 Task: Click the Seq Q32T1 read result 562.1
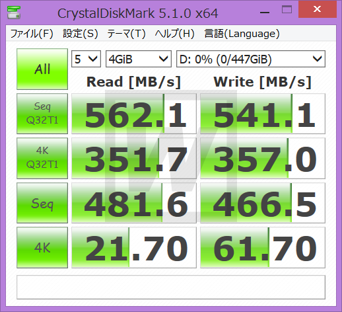coord(134,114)
